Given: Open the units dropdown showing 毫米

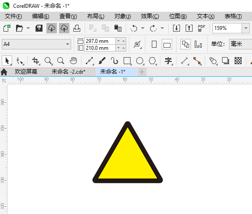Looking at the screenshot, I should click(x=240, y=44).
